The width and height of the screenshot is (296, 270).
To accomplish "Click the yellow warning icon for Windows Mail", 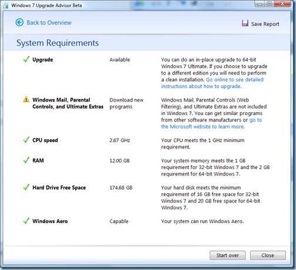I will tap(26, 99).
